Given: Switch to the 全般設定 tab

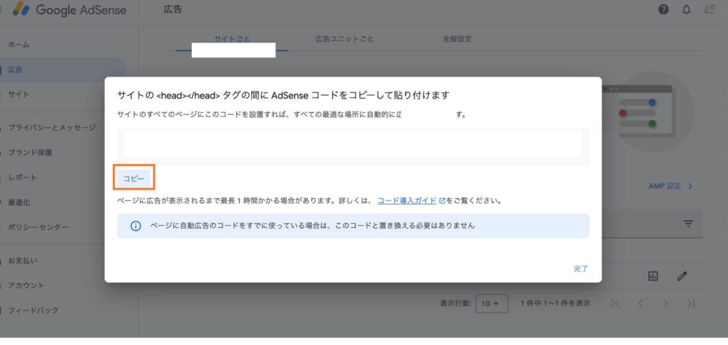Looking at the screenshot, I should (x=456, y=38).
